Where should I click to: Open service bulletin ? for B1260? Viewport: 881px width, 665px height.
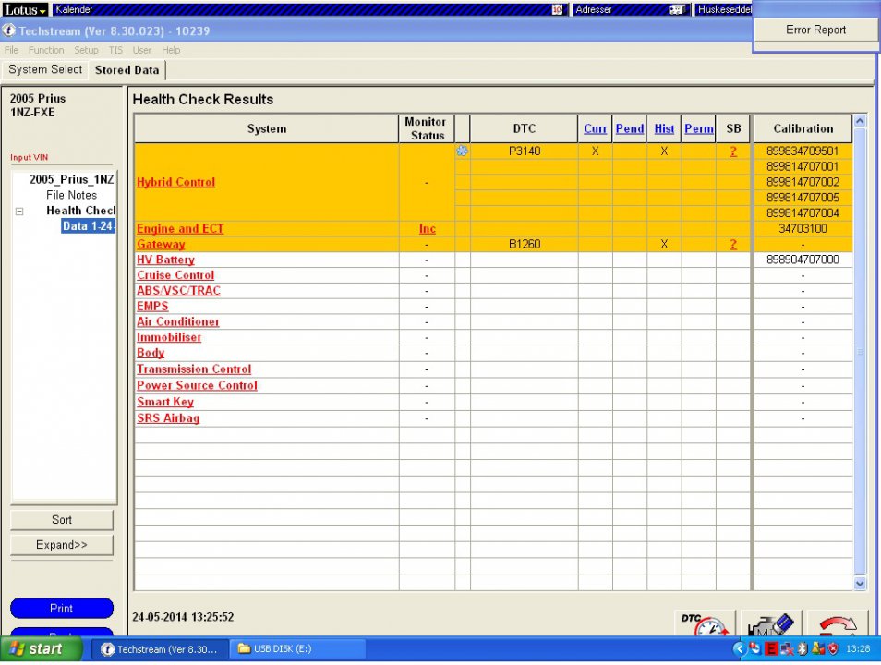point(733,245)
